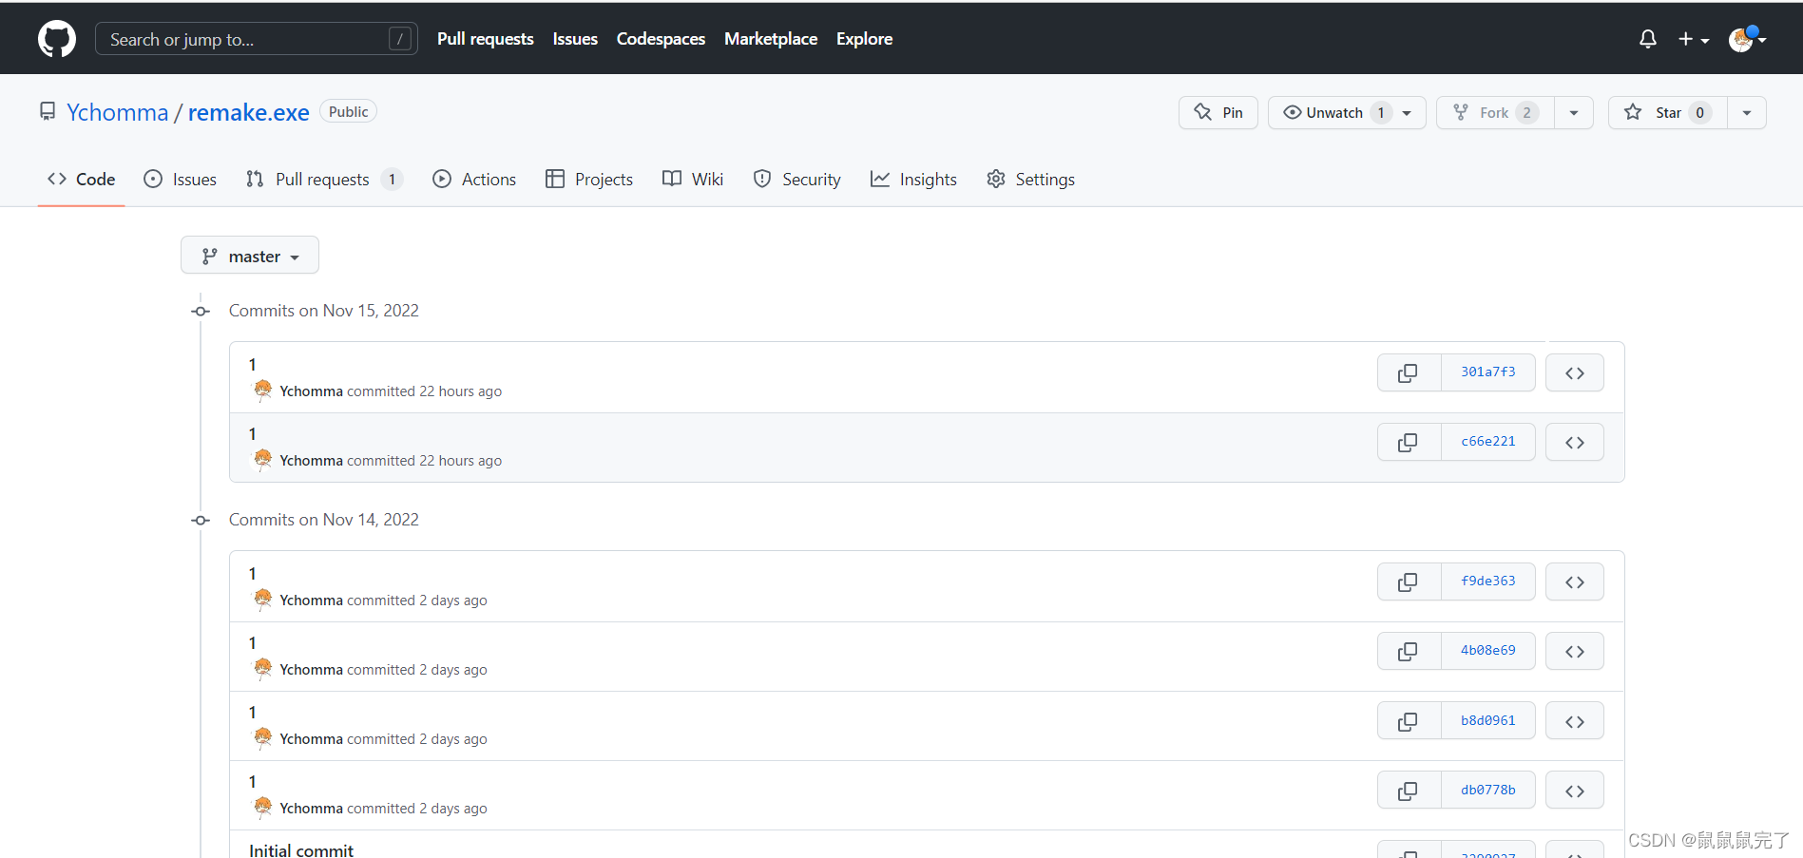
Task: Open commit f9de363
Action: click(1488, 582)
